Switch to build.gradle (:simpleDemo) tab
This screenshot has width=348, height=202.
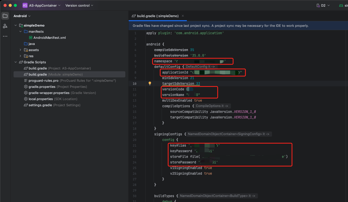(x=158, y=16)
